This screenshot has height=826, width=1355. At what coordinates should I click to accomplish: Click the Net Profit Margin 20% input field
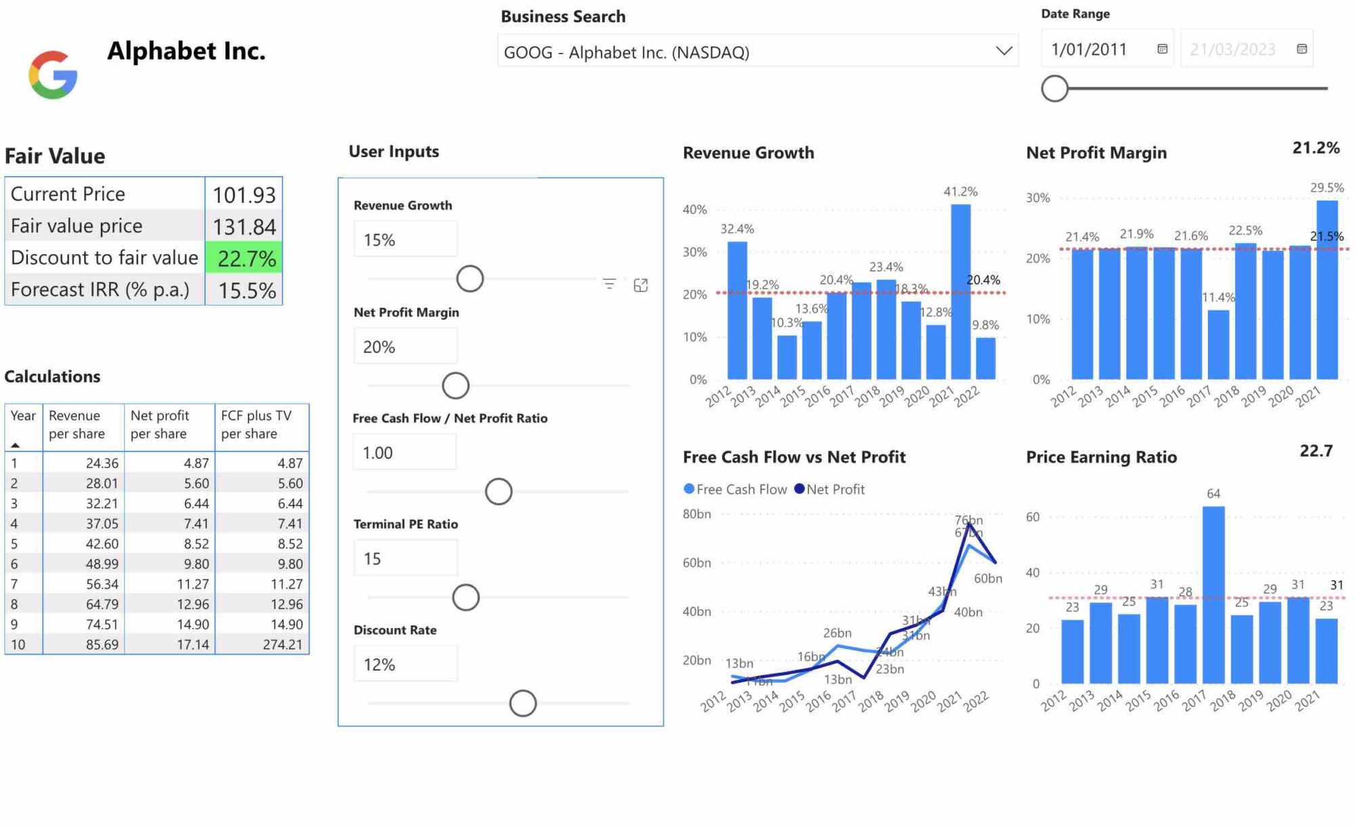pyautogui.click(x=405, y=346)
